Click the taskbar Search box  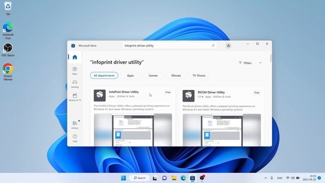(x=139, y=178)
